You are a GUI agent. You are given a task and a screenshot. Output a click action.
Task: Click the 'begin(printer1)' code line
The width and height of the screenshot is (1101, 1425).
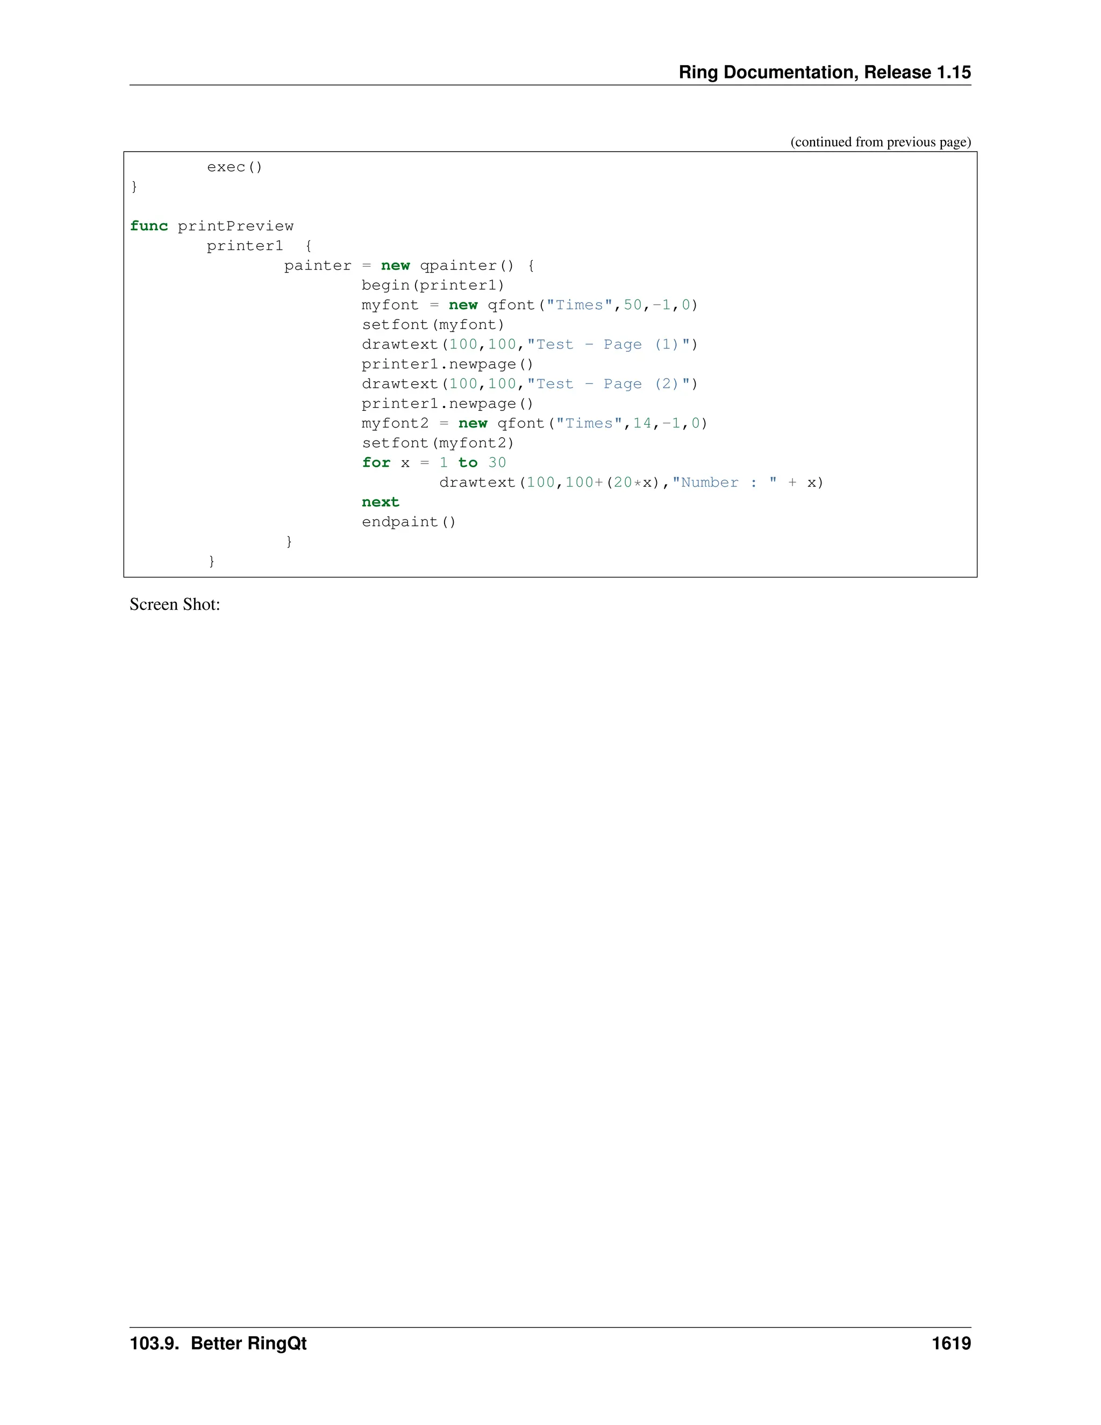point(433,285)
